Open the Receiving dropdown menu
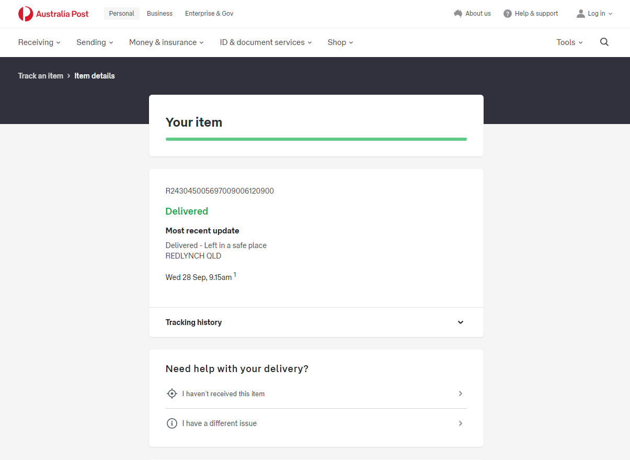630x460 pixels. (39, 42)
